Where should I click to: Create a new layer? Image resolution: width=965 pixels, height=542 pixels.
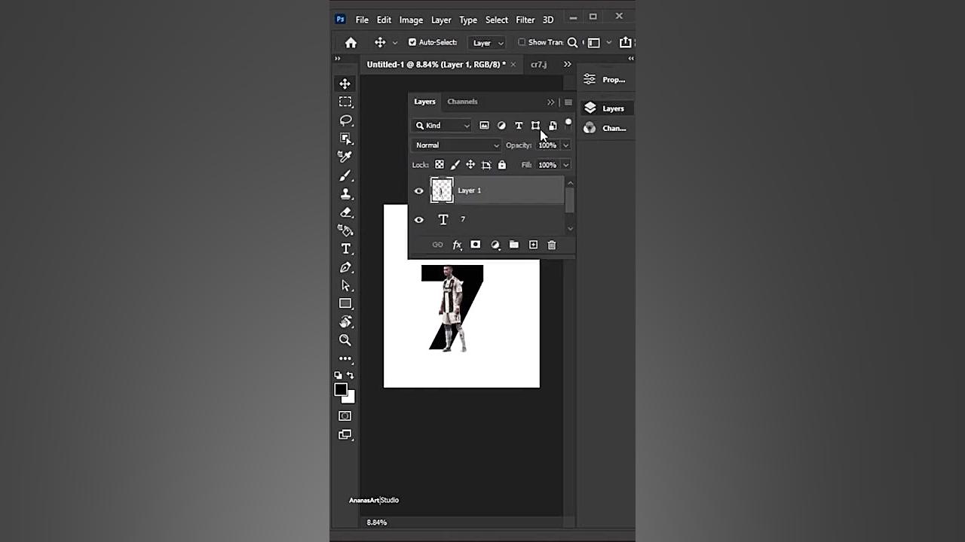coord(533,245)
